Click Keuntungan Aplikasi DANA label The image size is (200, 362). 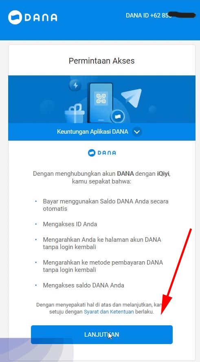(x=92, y=132)
